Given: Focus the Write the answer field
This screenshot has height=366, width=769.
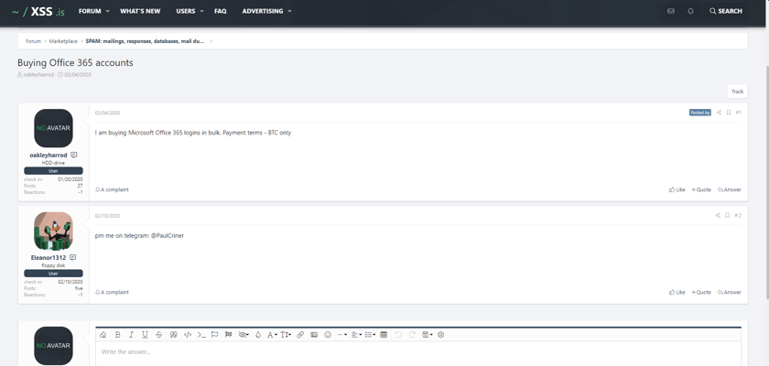Looking at the screenshot, I should (x=418, y=353).
